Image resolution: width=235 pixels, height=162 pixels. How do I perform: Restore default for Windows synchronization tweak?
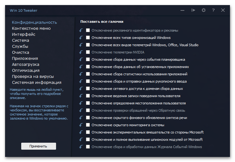[x=81, y=38]
